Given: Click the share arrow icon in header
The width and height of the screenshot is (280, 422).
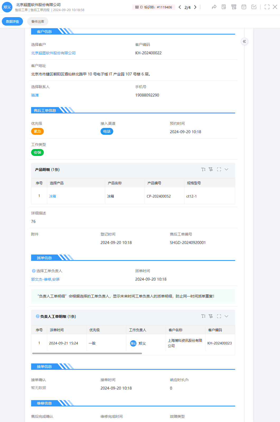Looking at the screenshot, I should pos(214,7).
